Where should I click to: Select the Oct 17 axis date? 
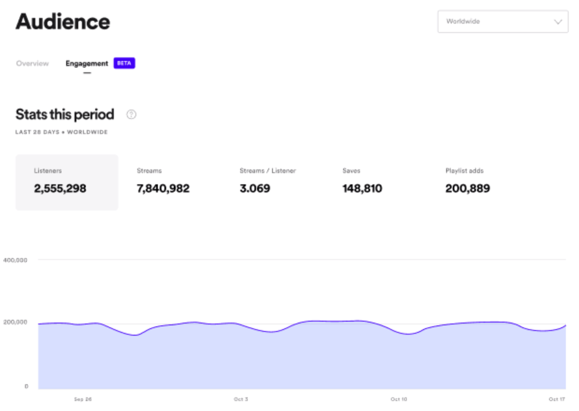(557, 399)
